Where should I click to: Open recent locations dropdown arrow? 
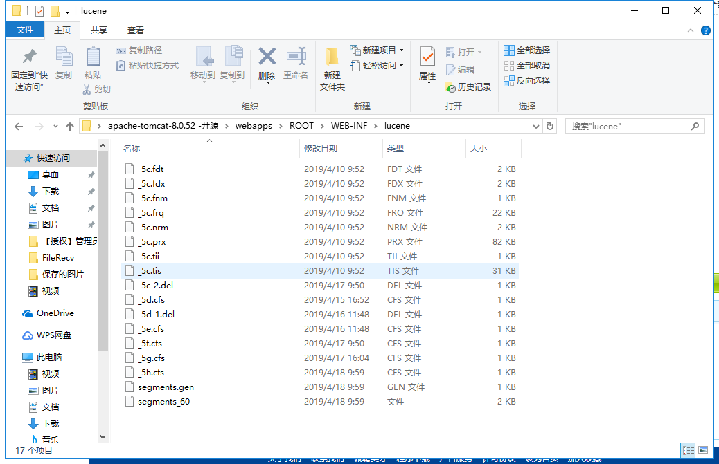click(x=55, y=127)
